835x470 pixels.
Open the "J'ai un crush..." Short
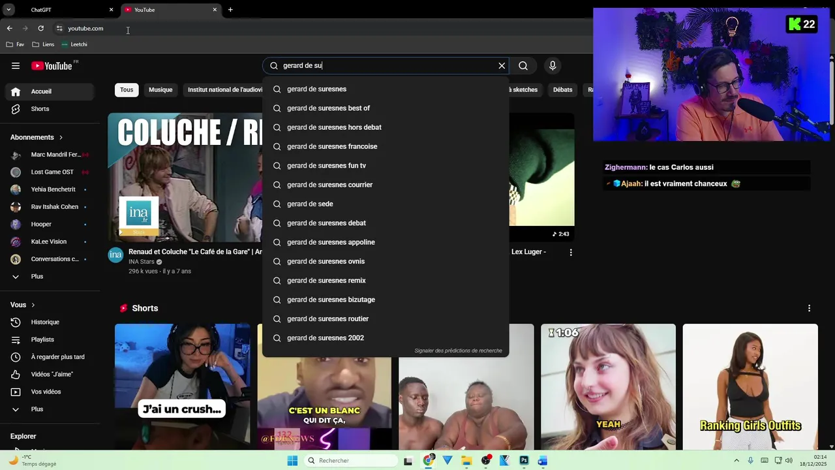tap(182, 386)
